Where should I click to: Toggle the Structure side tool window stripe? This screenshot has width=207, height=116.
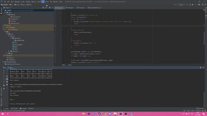[x=1, y=92]
